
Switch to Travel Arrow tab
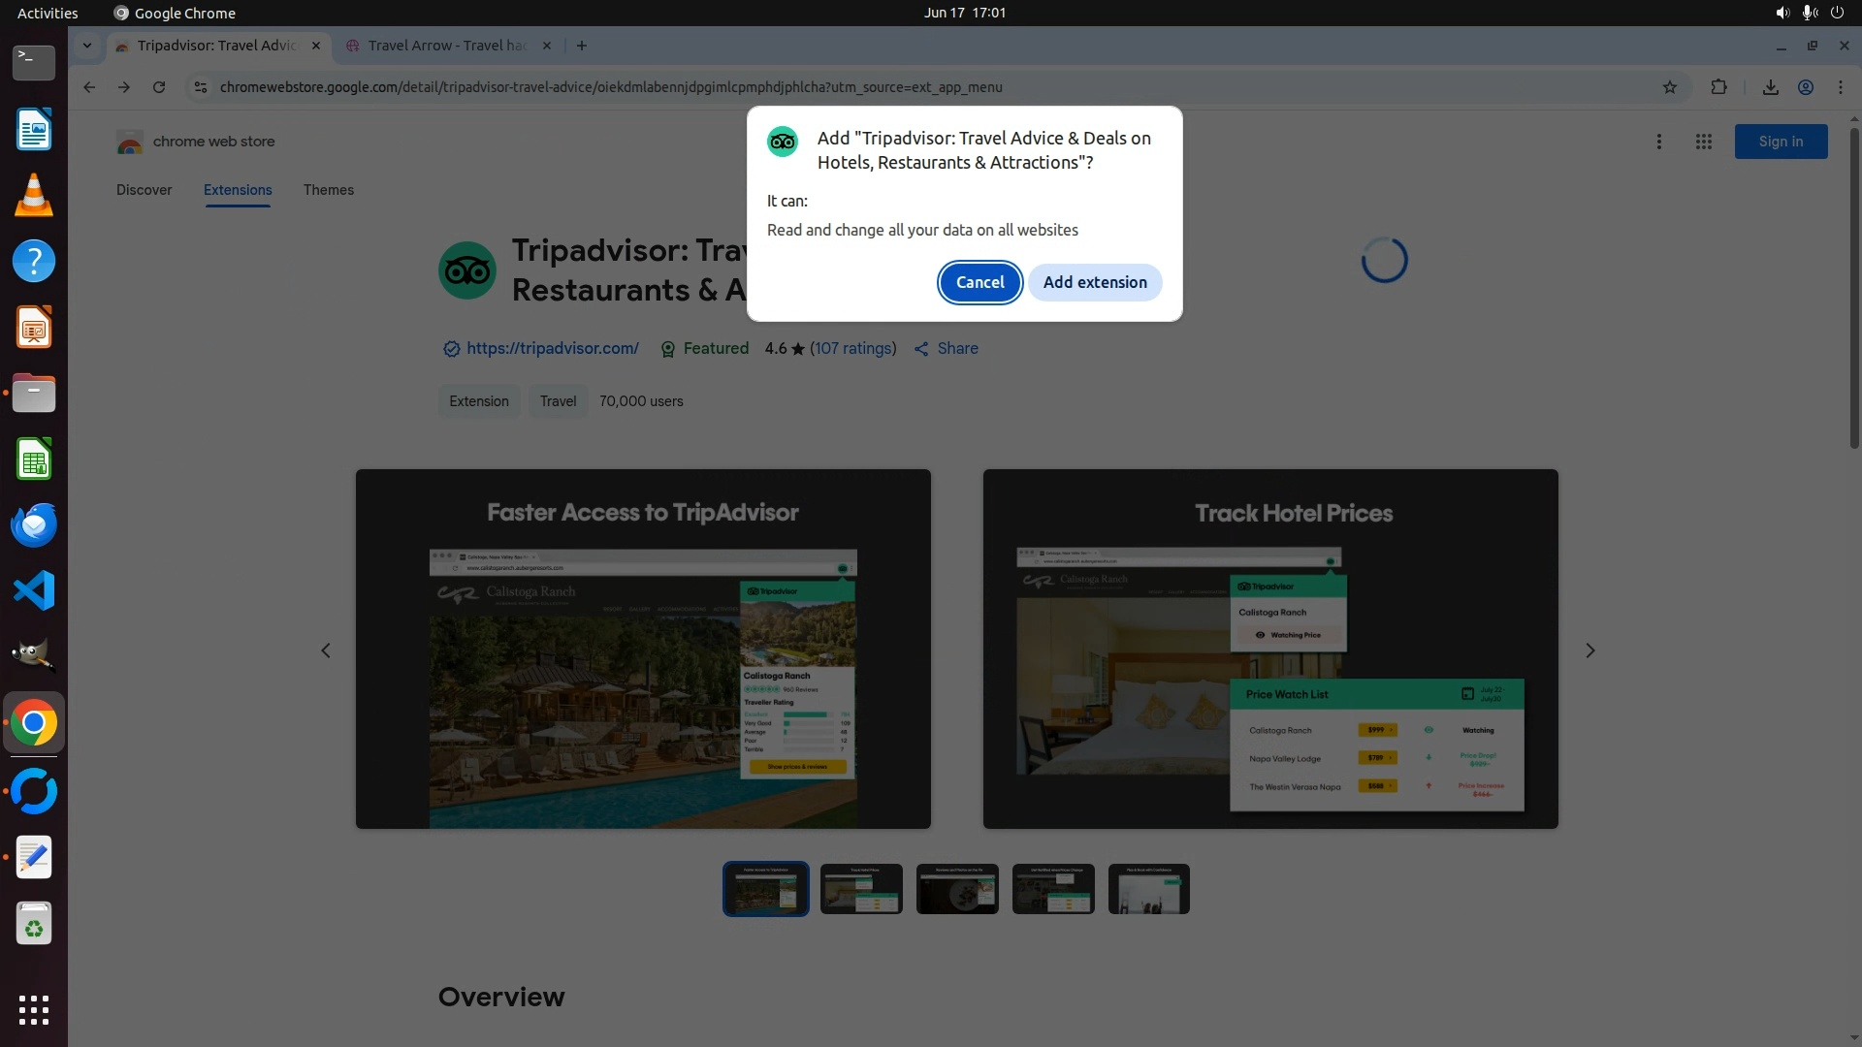tap(446, 46)
